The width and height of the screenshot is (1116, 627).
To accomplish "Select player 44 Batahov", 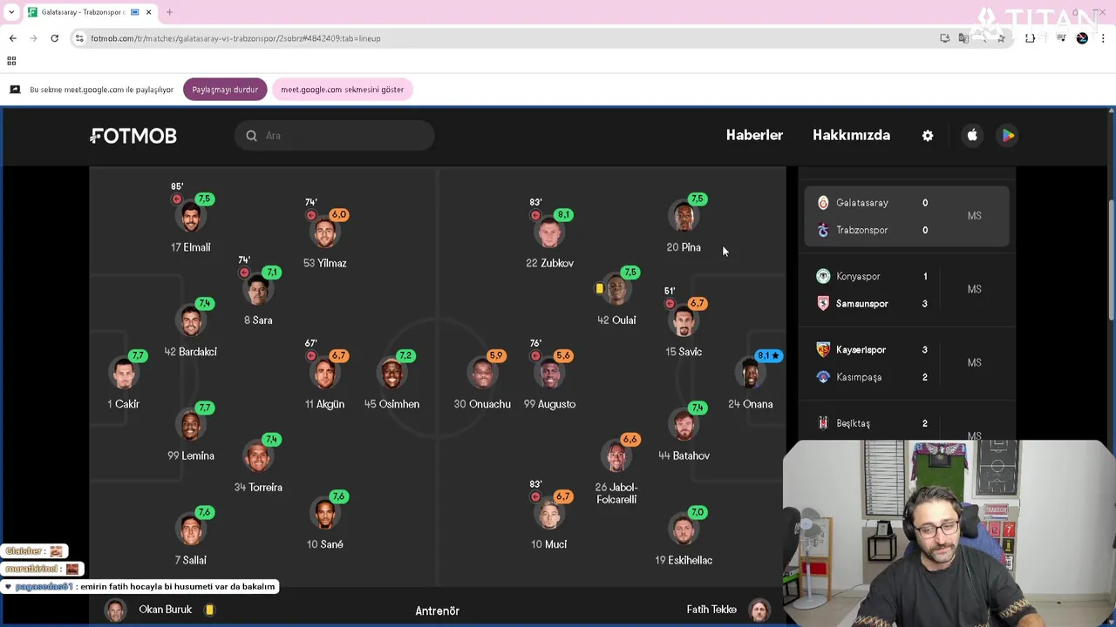I will [684, 432].
